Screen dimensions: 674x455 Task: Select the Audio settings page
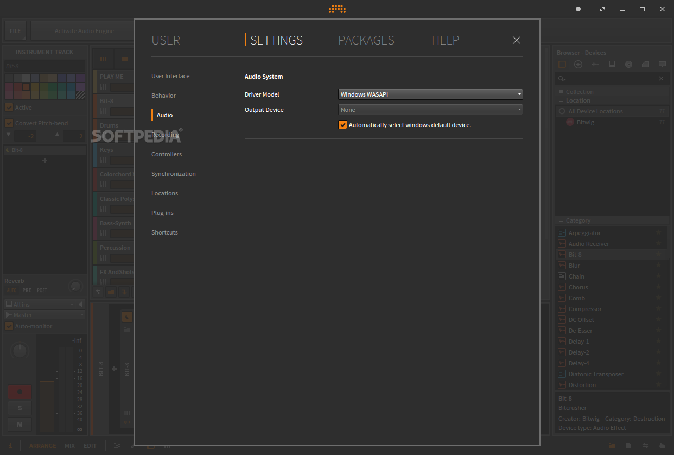click(164, 115)
